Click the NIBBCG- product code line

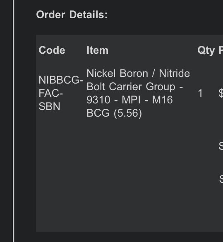(x=61, y=80)
